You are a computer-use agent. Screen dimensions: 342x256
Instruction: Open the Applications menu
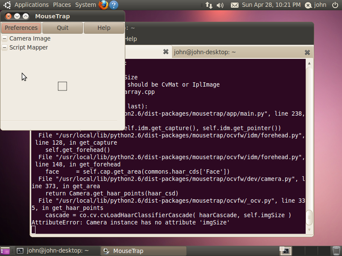(x=31, y=5)
